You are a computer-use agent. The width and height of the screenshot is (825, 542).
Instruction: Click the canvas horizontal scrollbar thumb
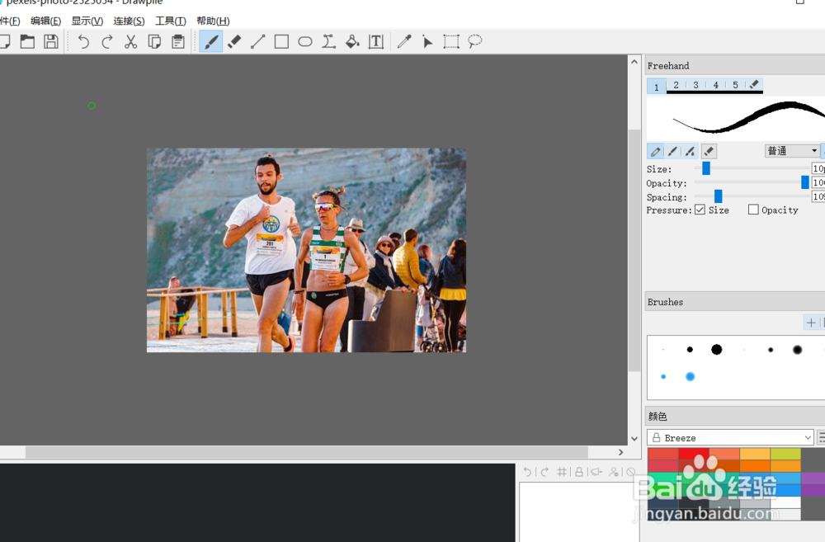[307, 452]
